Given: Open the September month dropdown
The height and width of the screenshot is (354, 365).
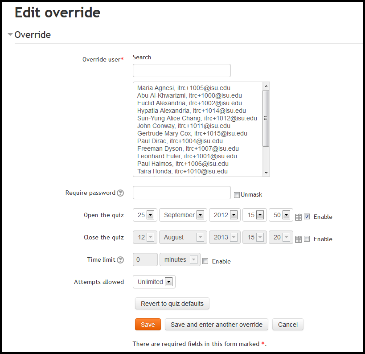Looking at the screenshot, I should (183, 215).
